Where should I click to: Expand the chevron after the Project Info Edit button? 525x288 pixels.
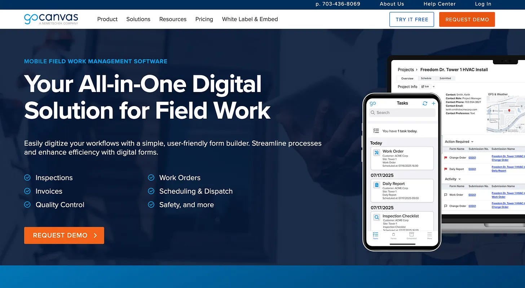click(434, 87)
